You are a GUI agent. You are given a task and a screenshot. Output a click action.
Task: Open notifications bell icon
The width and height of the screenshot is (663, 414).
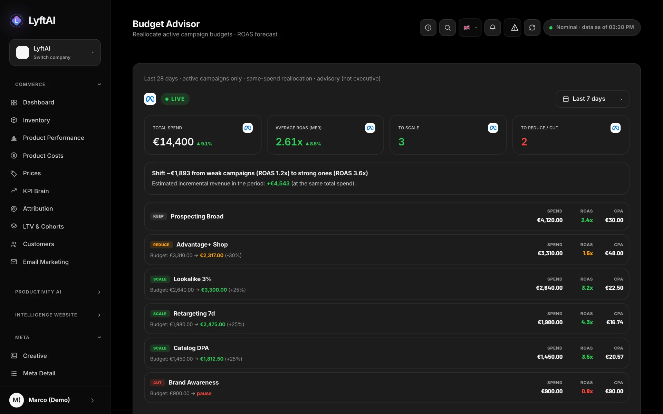[x=492, y=28]
